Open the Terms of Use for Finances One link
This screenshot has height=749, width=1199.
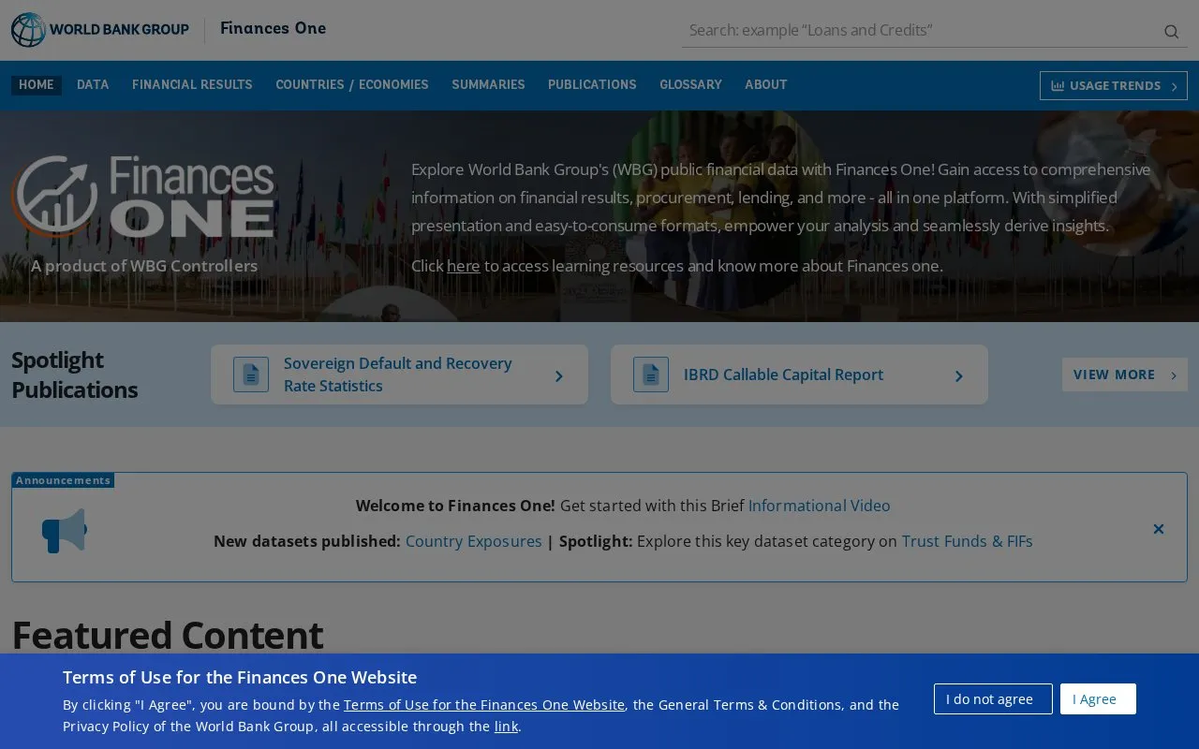click(x=484, y=705)
